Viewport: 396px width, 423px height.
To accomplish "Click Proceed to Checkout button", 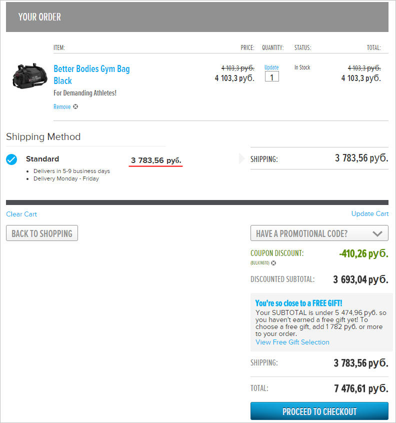I will pyautogui.click(x=319, y=411).
